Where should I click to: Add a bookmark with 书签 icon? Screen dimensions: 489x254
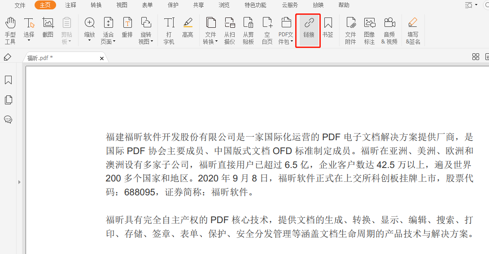tap(328, 27)
